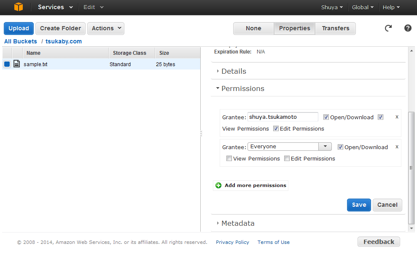Click the green plus Add more permissions icon

click(x=218, y=185)
